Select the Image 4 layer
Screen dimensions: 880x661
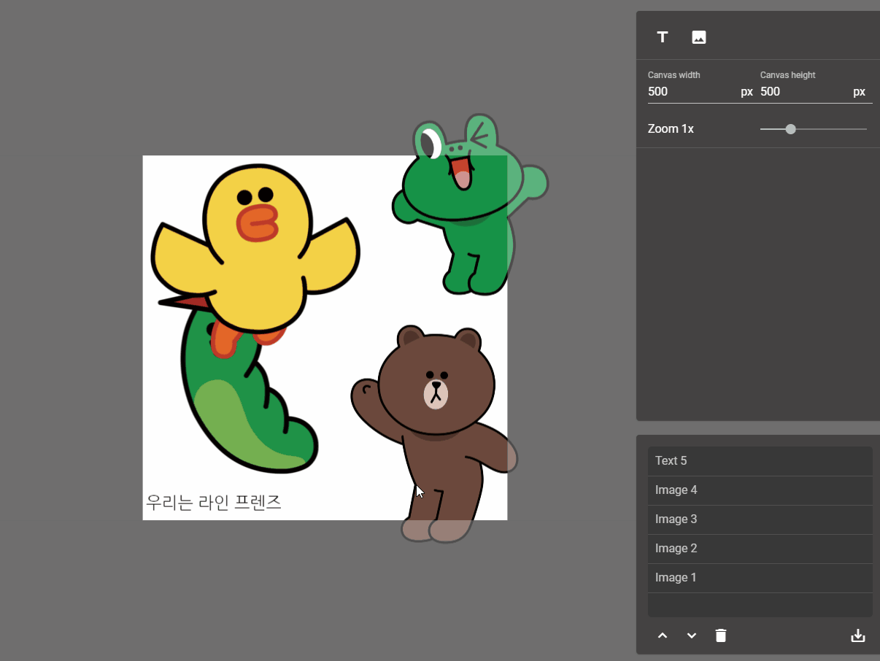[760, 490]
